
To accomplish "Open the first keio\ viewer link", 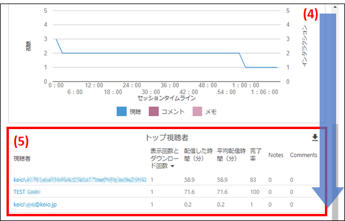I will pos(80,180).
